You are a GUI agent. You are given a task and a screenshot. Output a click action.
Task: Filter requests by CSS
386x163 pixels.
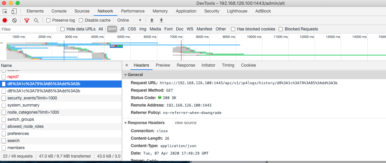click(x=132, y=29)
